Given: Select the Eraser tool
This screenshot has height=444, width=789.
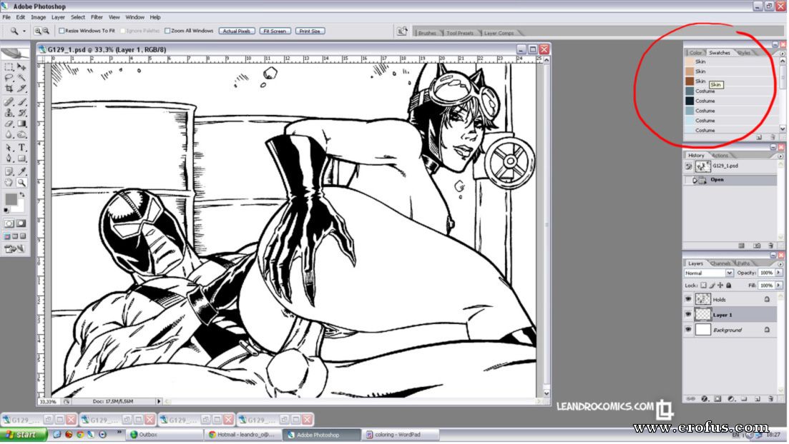Looking at the screenshot, I should [9, 123].
